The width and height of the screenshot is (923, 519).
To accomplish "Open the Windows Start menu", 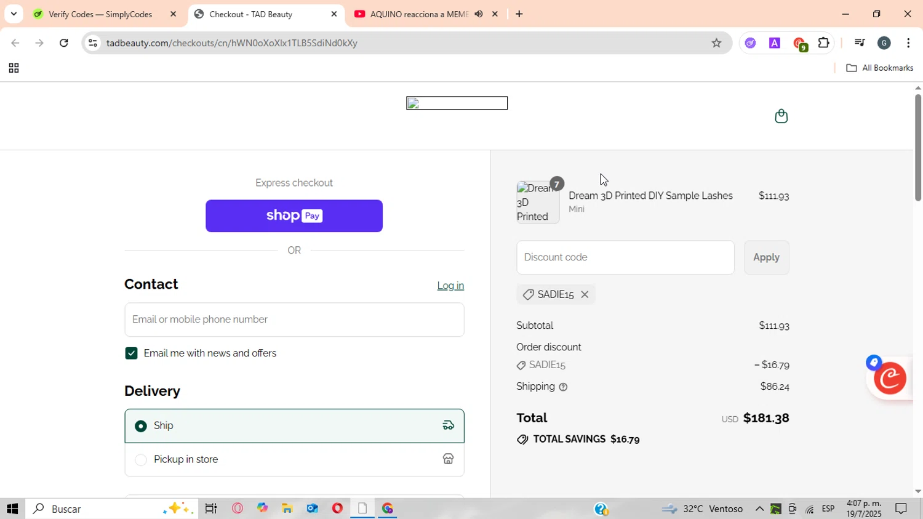I will (x=12, y=509).
